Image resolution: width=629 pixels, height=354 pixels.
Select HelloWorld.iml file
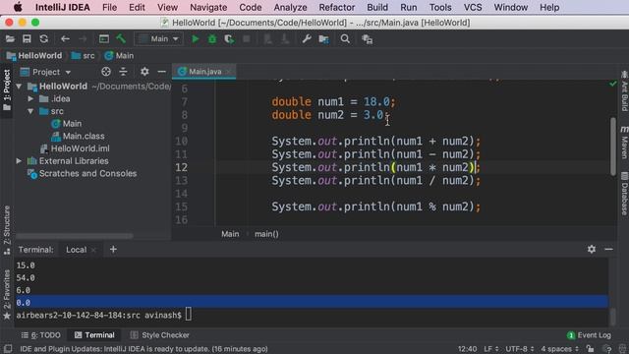pos(75,148)
